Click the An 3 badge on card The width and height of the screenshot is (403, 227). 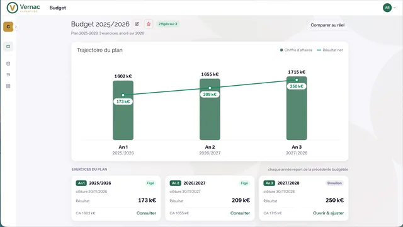pyautogui.click(x=269, y=183)
